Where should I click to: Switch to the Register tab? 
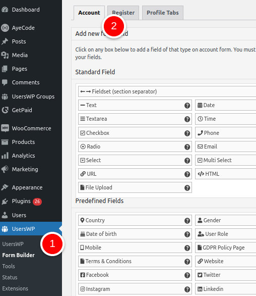coord(123,13)
